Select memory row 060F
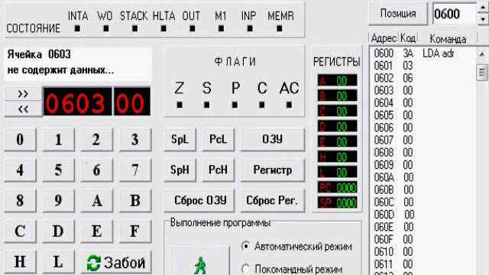The image size is (489, 275). pos(423,239)
